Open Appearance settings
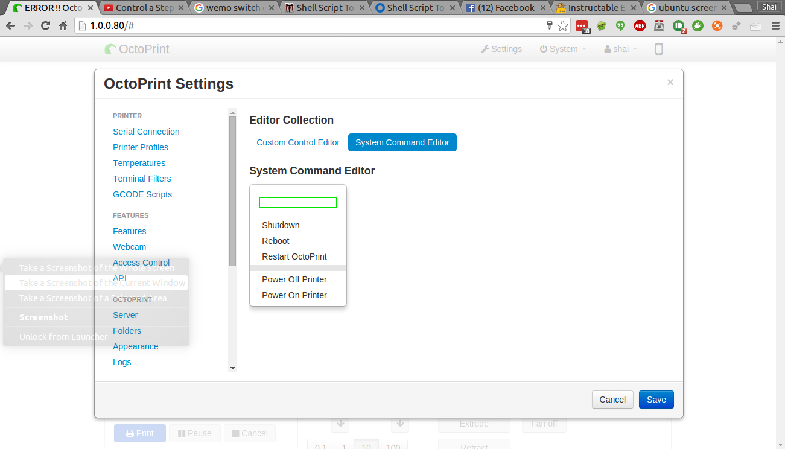 pyautogui.click(x=136, y=346)
